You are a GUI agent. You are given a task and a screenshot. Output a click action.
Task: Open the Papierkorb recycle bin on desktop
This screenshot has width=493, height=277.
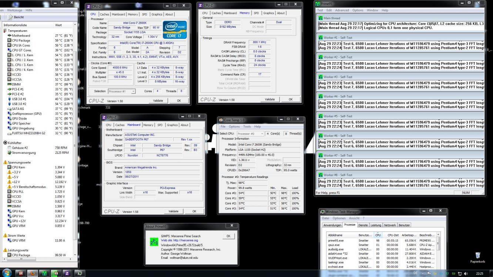click(x=477, y=257)
